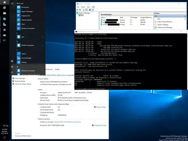Open Virtual Switch Manager action

tap(165, 28)
